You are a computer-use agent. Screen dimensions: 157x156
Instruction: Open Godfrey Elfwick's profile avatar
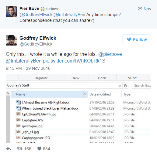tap(11, 40)
